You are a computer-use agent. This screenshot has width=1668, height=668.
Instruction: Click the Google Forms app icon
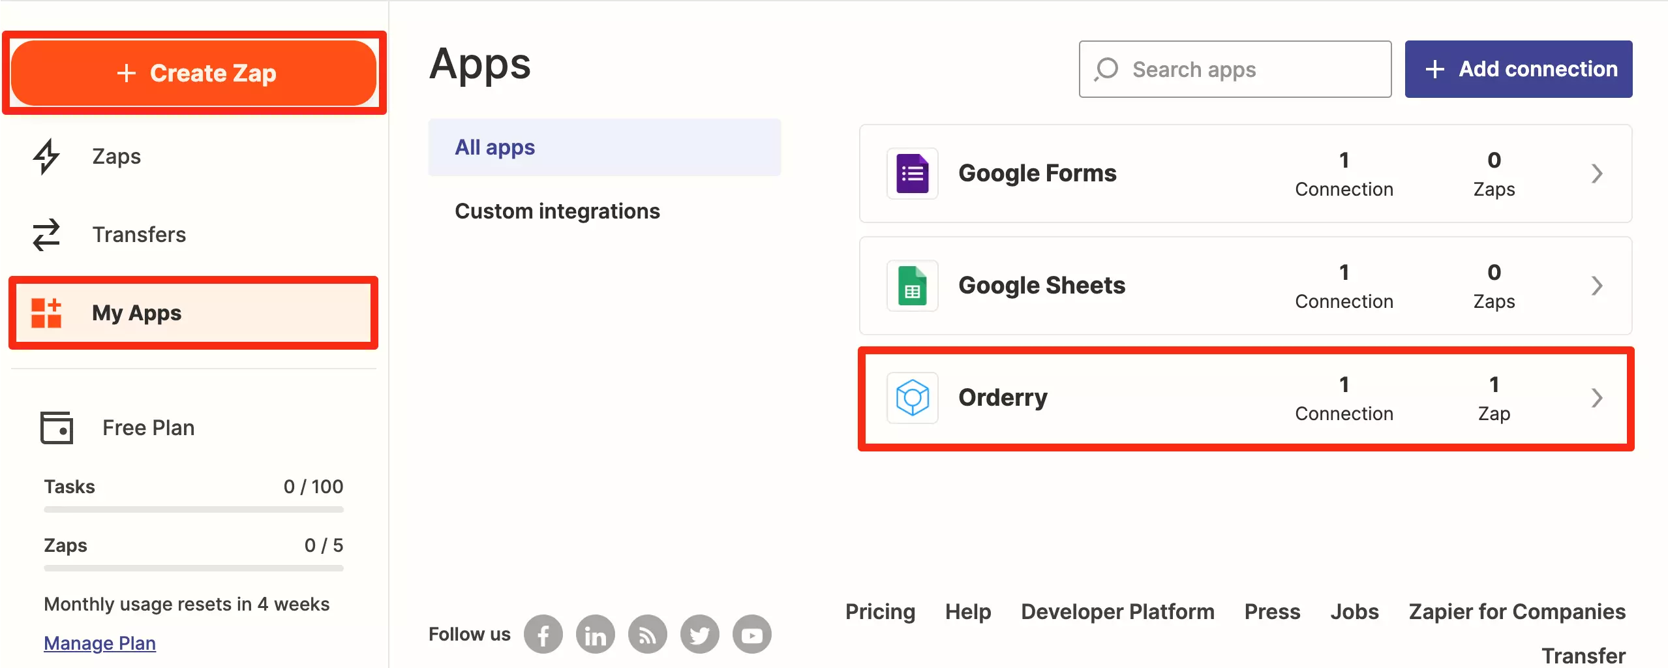(913, 174)
